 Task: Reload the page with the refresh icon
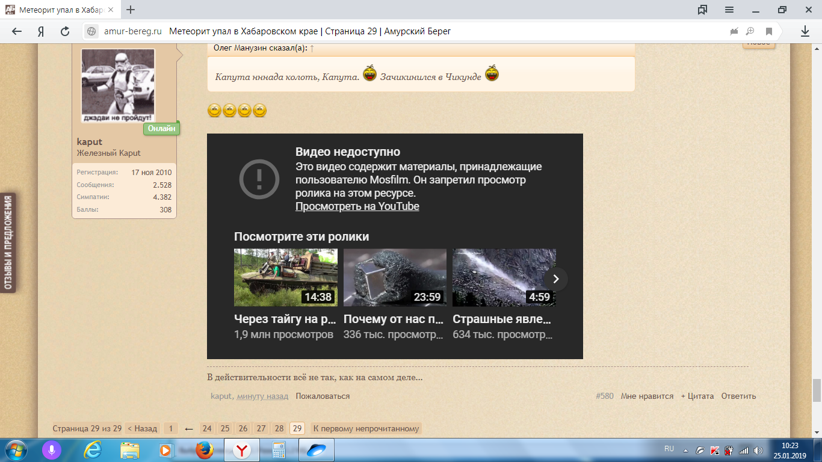(x=65, y=31)
